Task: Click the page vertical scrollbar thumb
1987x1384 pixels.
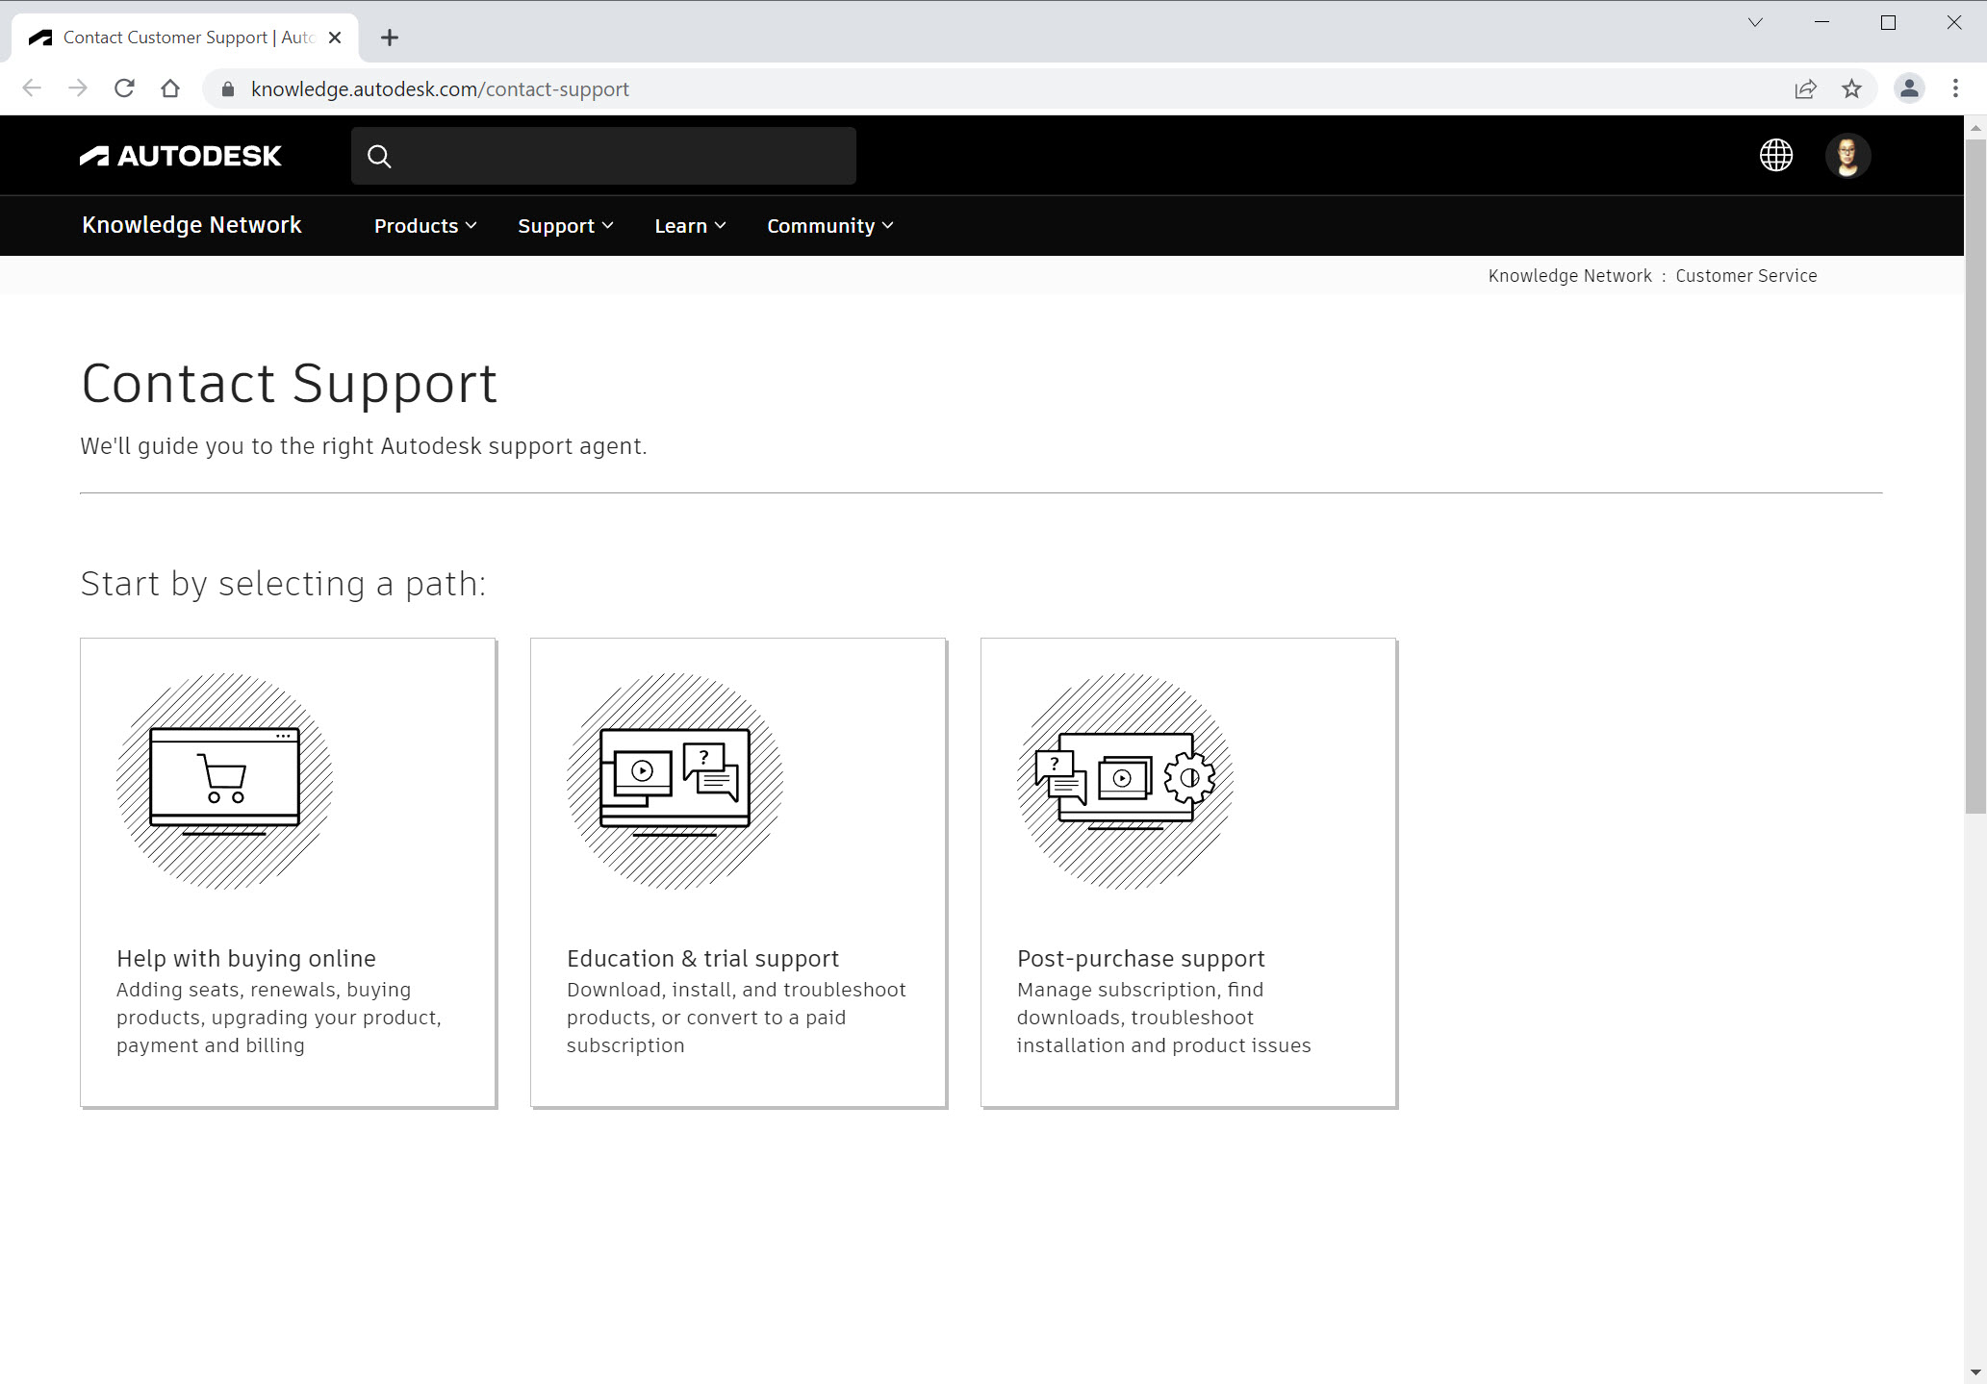Action: tap(1975, 476)
